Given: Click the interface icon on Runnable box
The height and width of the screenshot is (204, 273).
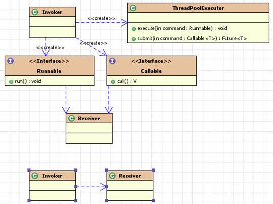Looking at the screenshot, I should 11,61.
